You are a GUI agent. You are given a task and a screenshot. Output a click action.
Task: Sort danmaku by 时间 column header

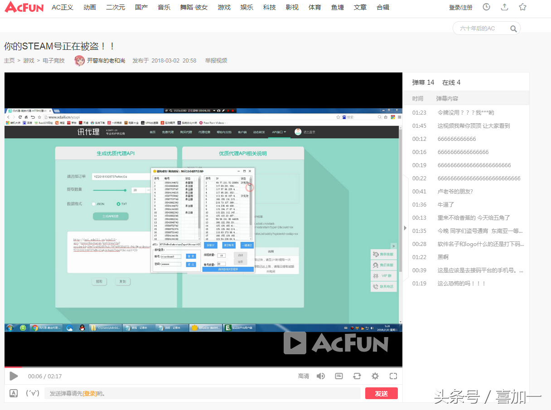pyautogui.click(x=418, y=98)
